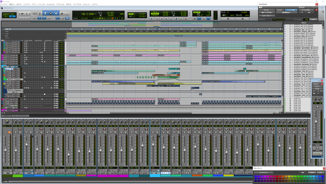The image size is (326, 184).
Task: Mute the click channel in mixer
Action: 9,132
